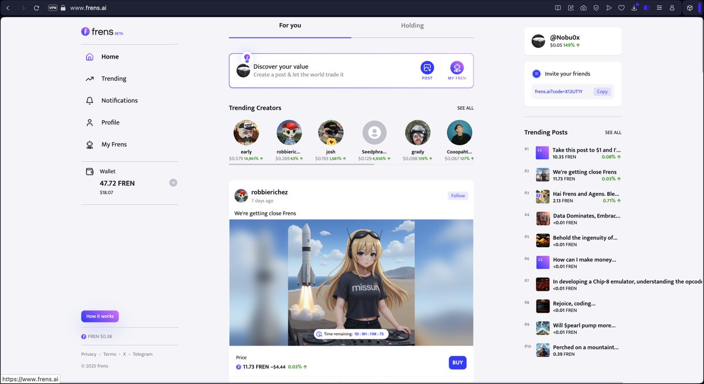Viewport: 704px width, 384px height.
Task: Click How it works button
Action: pos(100,317)
